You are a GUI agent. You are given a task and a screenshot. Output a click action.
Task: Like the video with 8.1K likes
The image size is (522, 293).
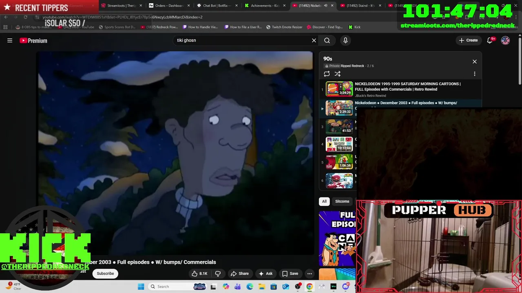[x=199, y=273]
